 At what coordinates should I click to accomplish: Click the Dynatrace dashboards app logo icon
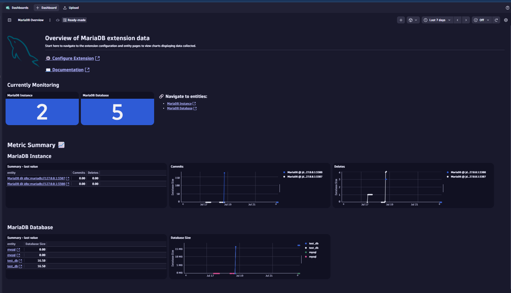click(x=7, y=8)
